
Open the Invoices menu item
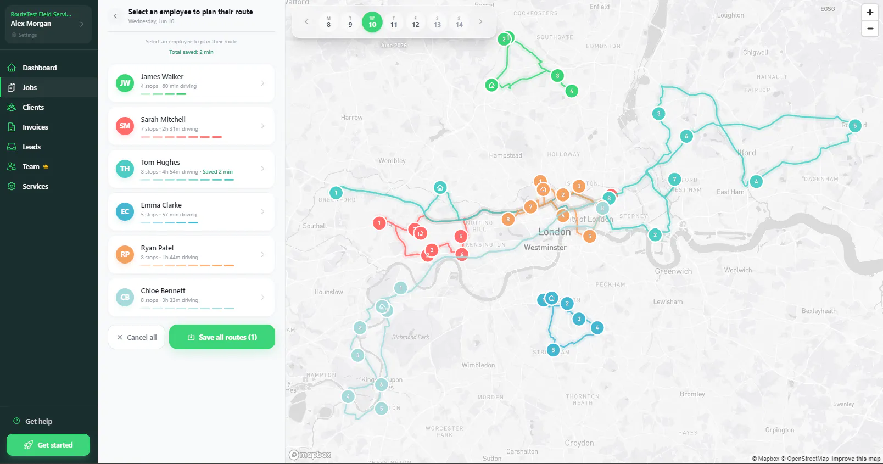(49, 127)
